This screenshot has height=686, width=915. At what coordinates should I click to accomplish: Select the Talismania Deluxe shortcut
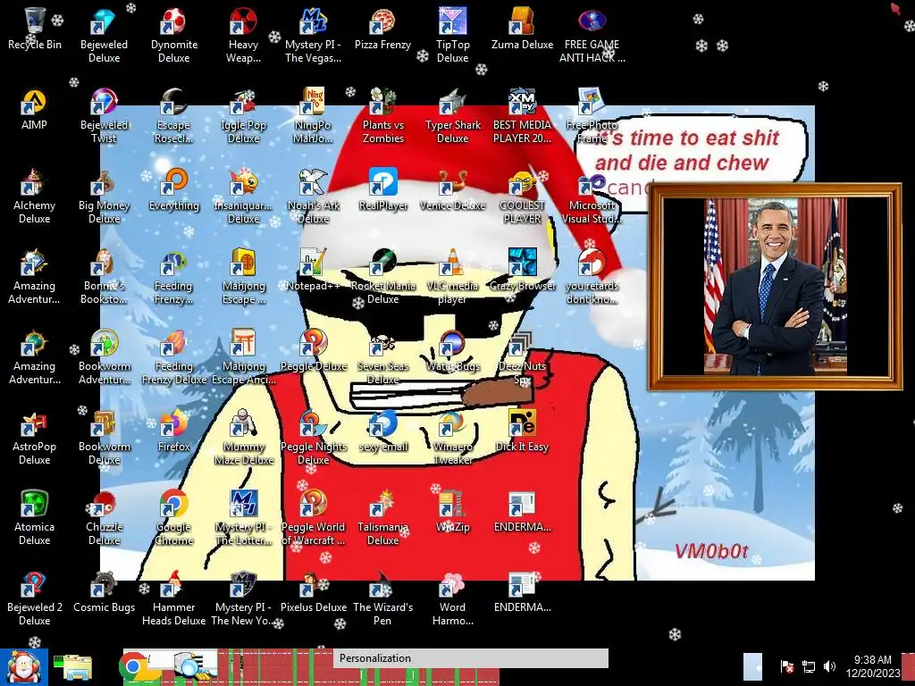tap(382, 519)
